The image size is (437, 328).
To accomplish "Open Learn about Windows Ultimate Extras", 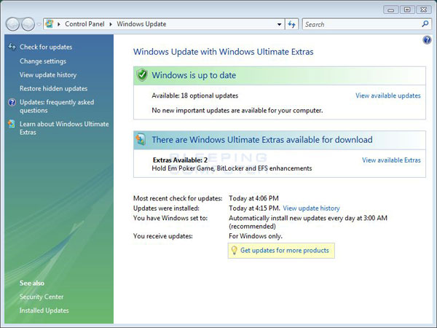I will (64, 128).
